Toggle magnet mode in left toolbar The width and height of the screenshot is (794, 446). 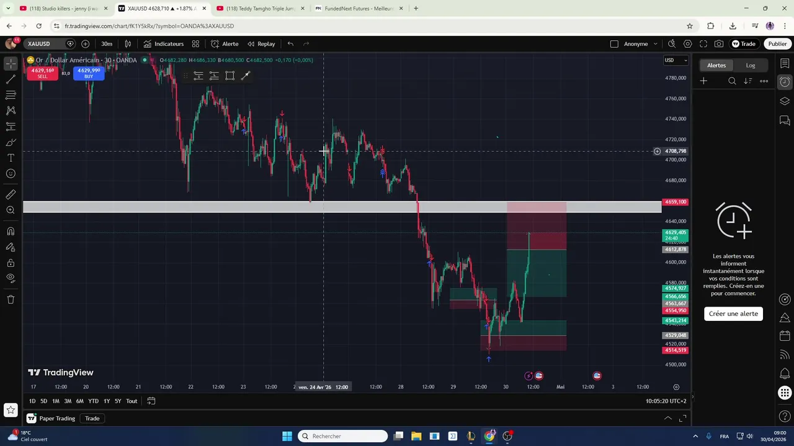[11, 232]
